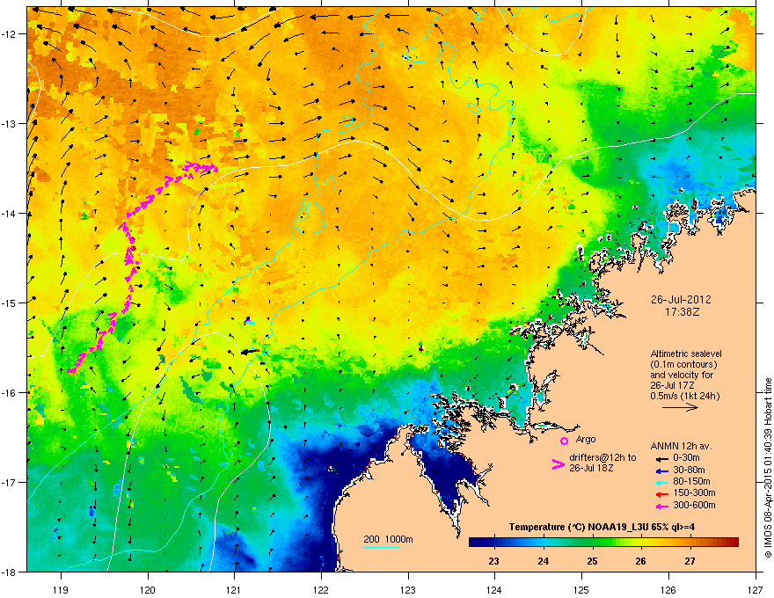The width and height of the screenshot is (774, 598).
Task: Click the magenta Argo circle legend symbol
Action: pos(564,441)
